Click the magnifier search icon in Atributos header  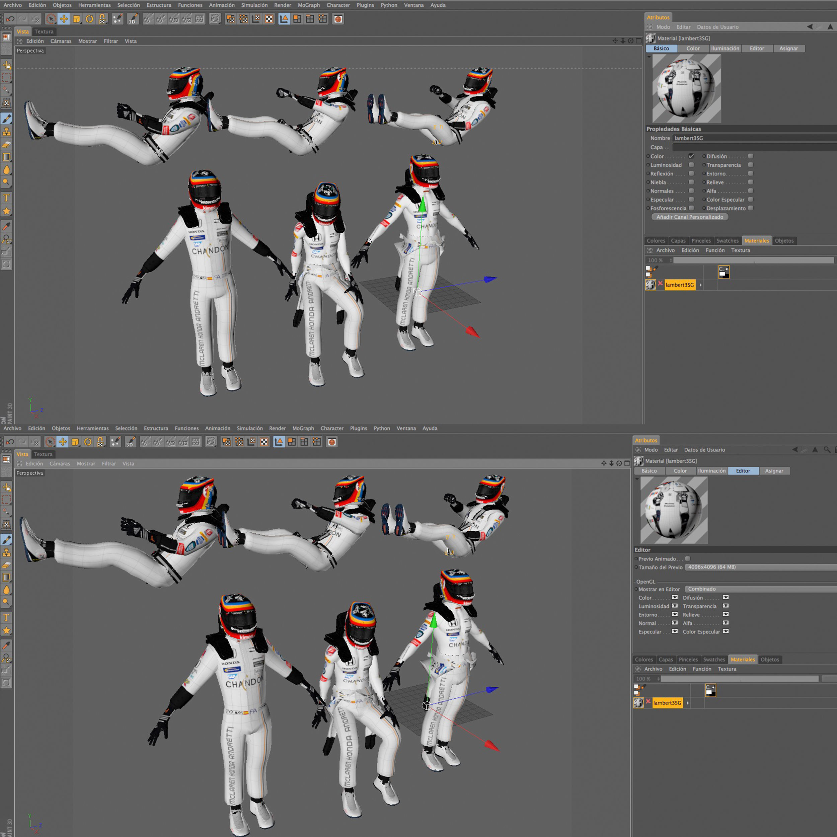827,450
